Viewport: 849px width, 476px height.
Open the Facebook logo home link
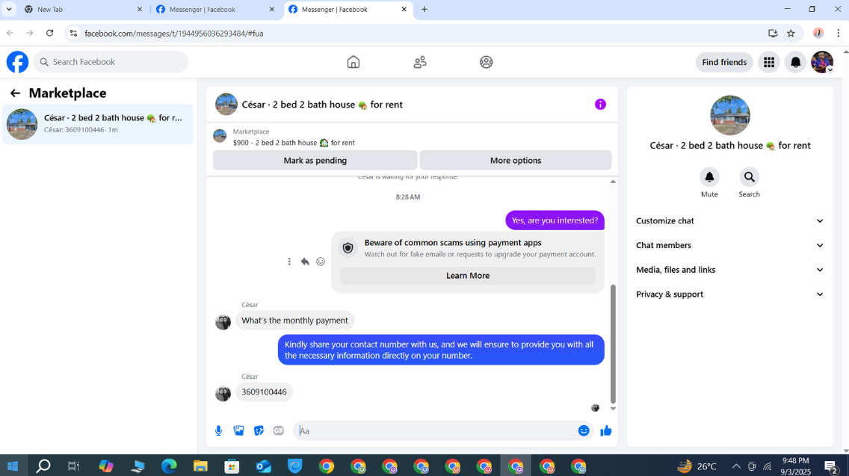click(x=17, y=62)
